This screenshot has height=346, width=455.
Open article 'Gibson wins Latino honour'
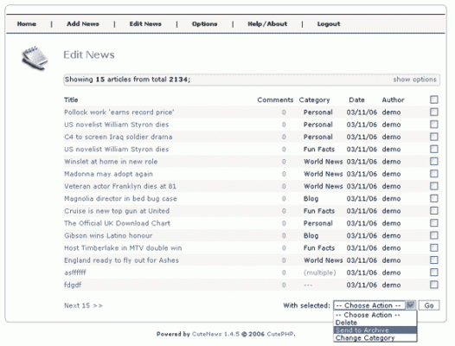tap(108, 235)
